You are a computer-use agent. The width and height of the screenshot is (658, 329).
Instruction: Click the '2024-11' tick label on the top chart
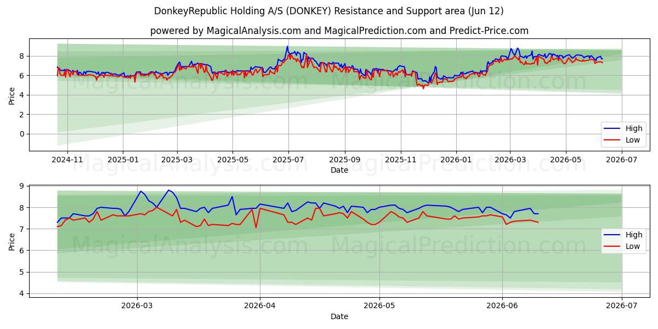(x=67, y=159)
